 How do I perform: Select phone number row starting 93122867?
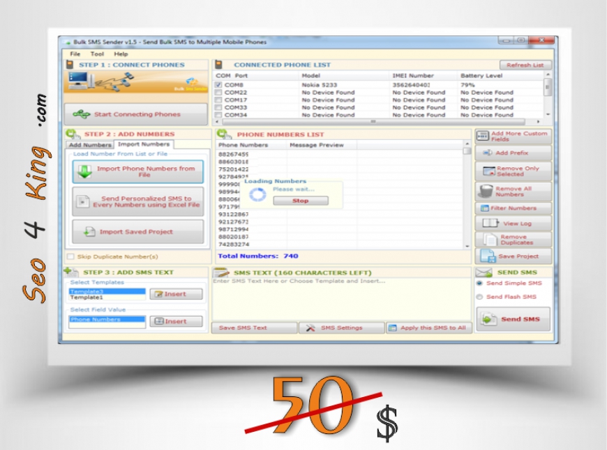234,214
